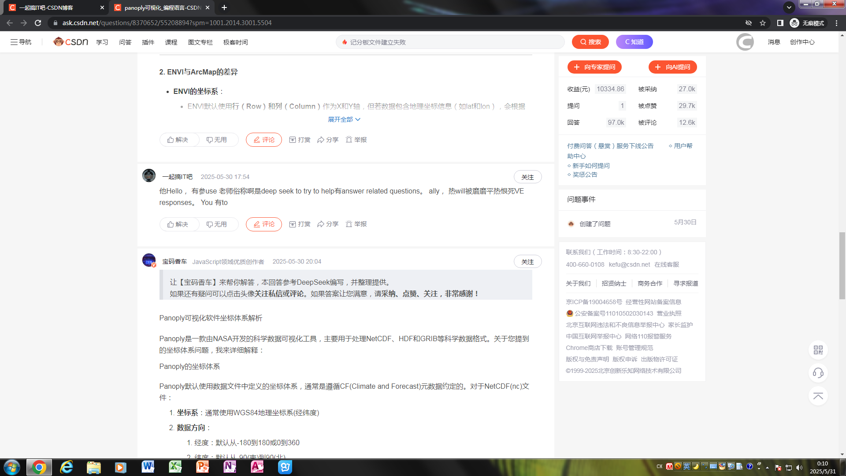The height and width of the screenshot is (476, 846).
Task: Open 插件 in top navigation
Action: tap(148, 42)
